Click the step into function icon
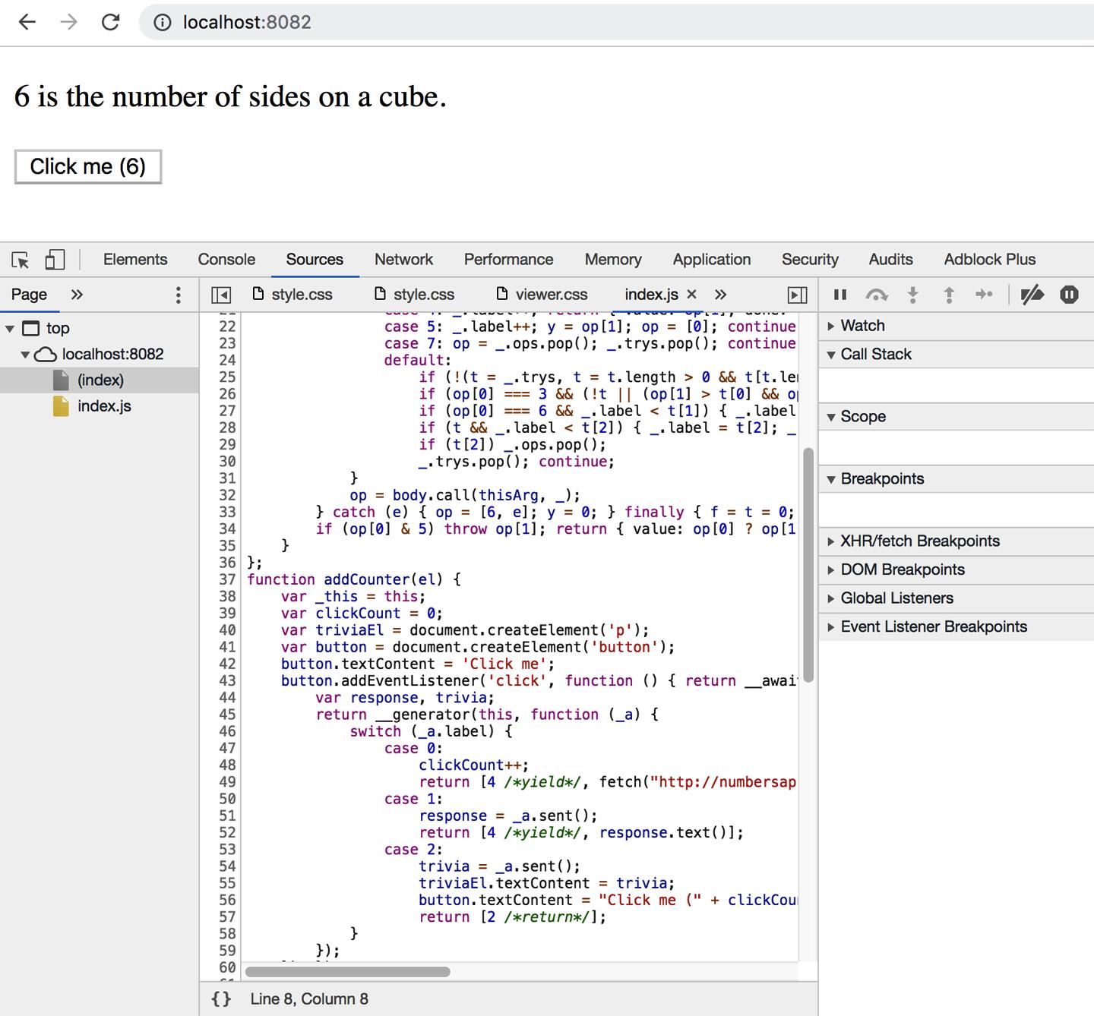This screenshot has width=1094, height=1016. click(913, 295)
